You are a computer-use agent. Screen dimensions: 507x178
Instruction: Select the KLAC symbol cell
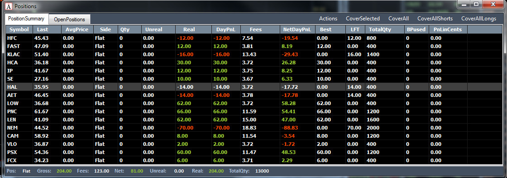coord(19,54)
